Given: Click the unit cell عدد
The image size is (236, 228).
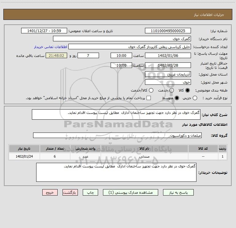Looking at the screenshot, I should [85, 156].
